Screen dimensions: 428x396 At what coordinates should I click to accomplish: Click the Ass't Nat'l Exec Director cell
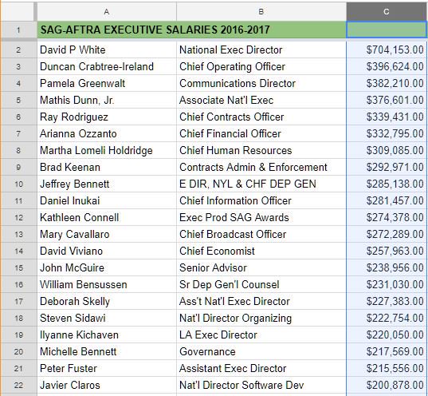click(261, 301)
